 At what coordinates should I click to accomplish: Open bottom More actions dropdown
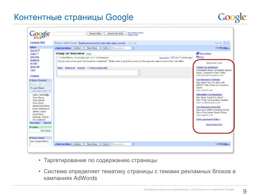pyautogui.click(x=122, y=144)
